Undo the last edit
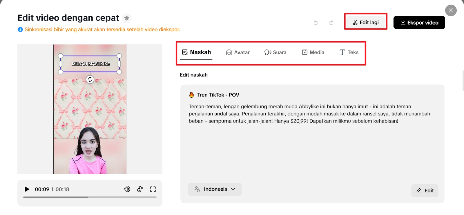464x215 pixels. pyautogui.click(x=316, y=23)
